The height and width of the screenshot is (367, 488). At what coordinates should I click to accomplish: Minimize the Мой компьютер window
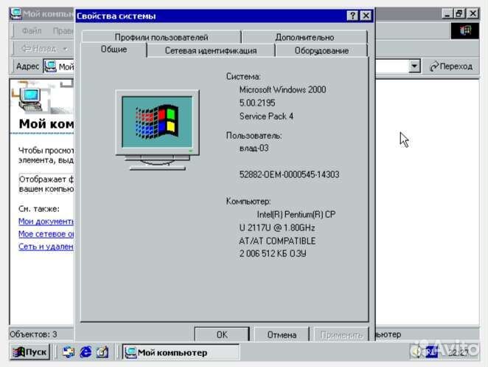[x=447, y=14]
